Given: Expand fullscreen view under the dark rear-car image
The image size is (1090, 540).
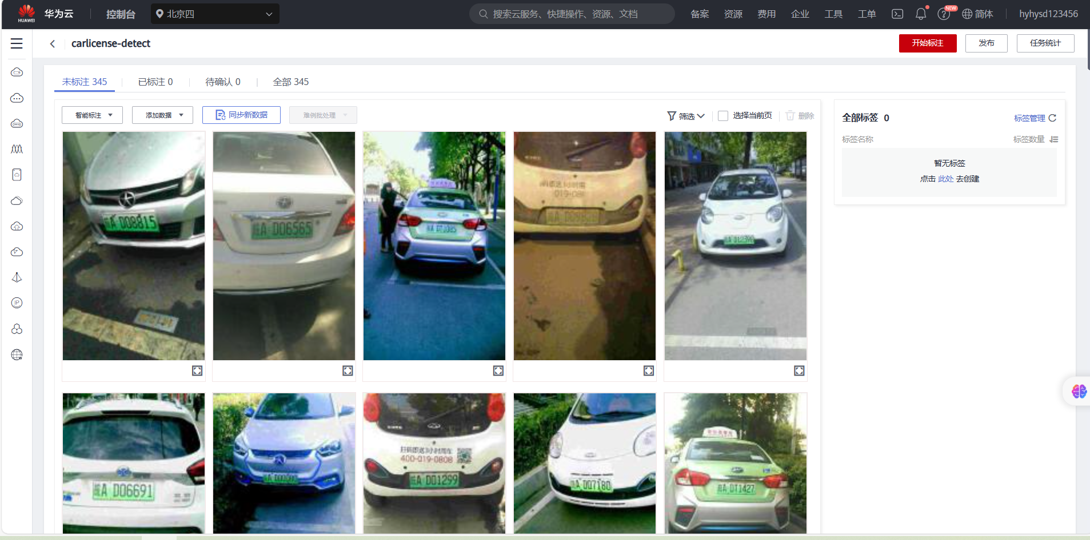Looking at the screenshot, I should (x=649, y=371).
